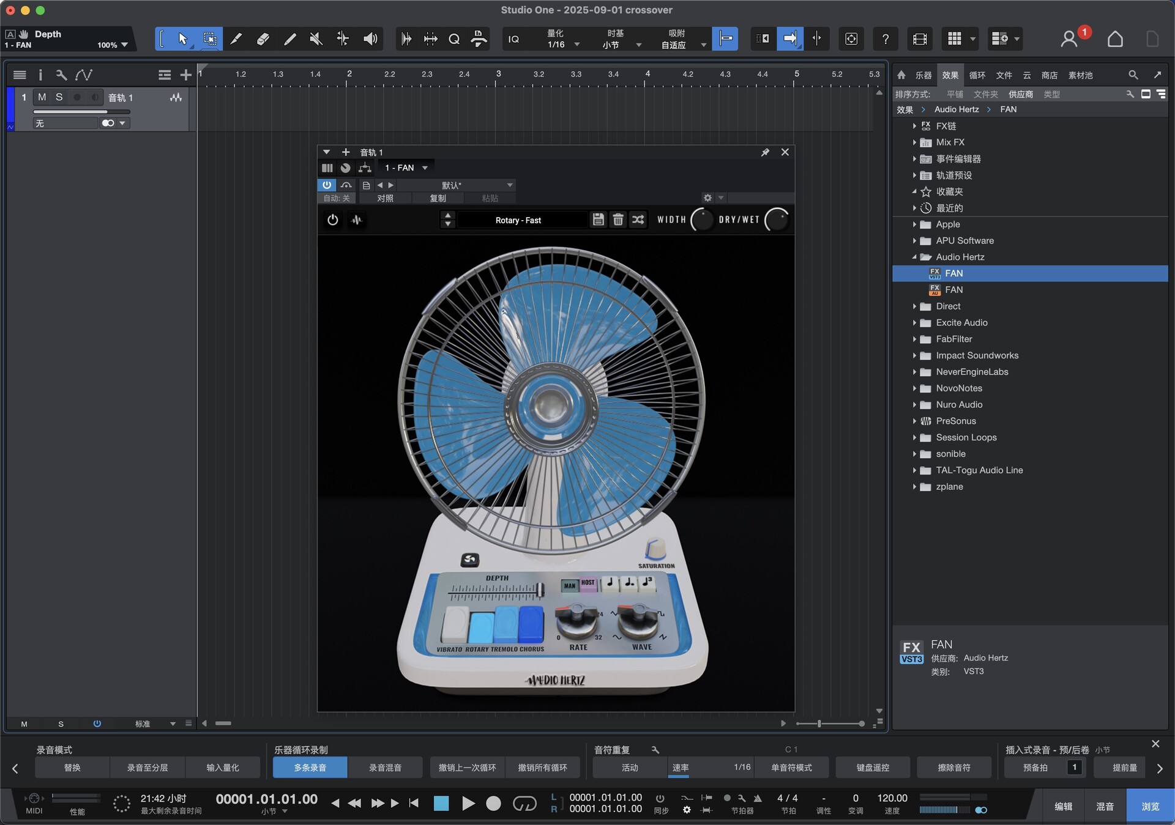This screenshot has width=1175, height=825.
Task: Click the FAN waveform icon
Action: pos(357,220)
